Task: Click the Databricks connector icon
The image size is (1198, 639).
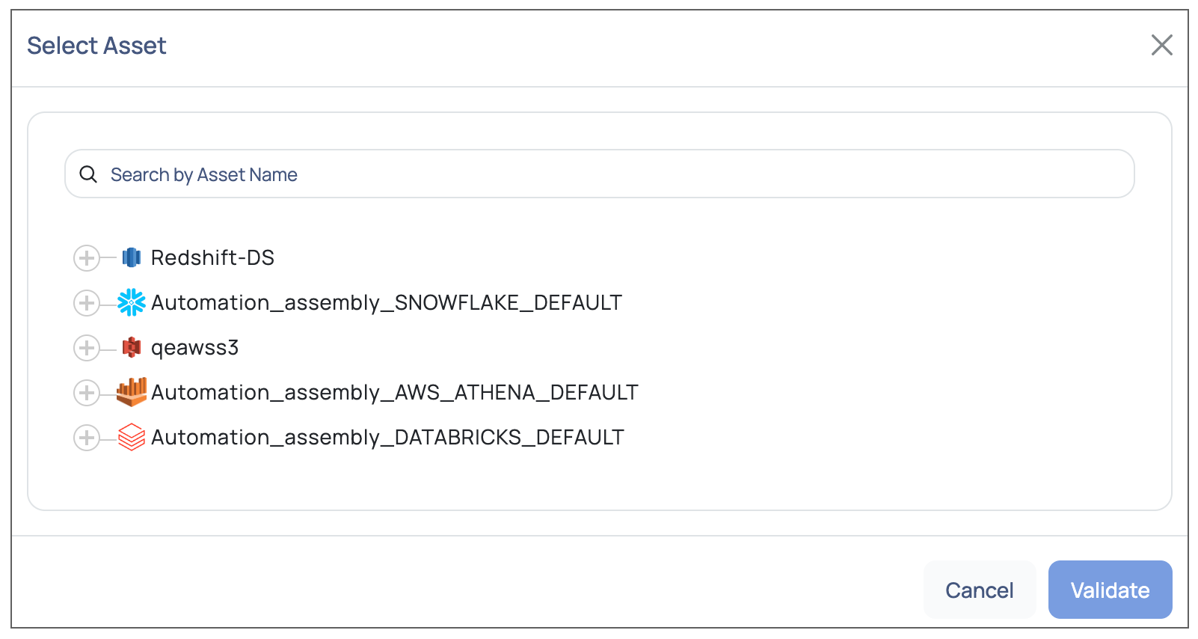Action: [132, 437]
